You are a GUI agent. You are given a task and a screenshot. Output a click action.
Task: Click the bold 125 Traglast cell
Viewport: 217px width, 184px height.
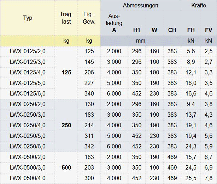pos(66,73)
